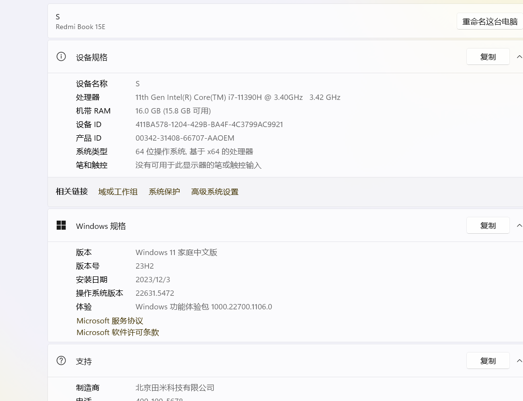The width and height of the screenshot is (523, 401).
Task: Click Redmi Book 15E model name
Action: click(80, 27)
